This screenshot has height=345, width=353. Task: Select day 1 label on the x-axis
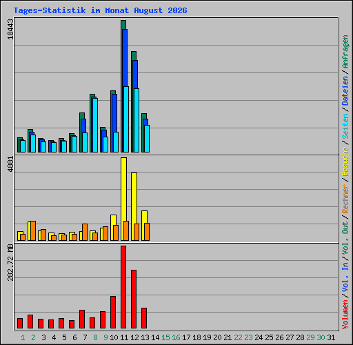(x=23, y=337)
